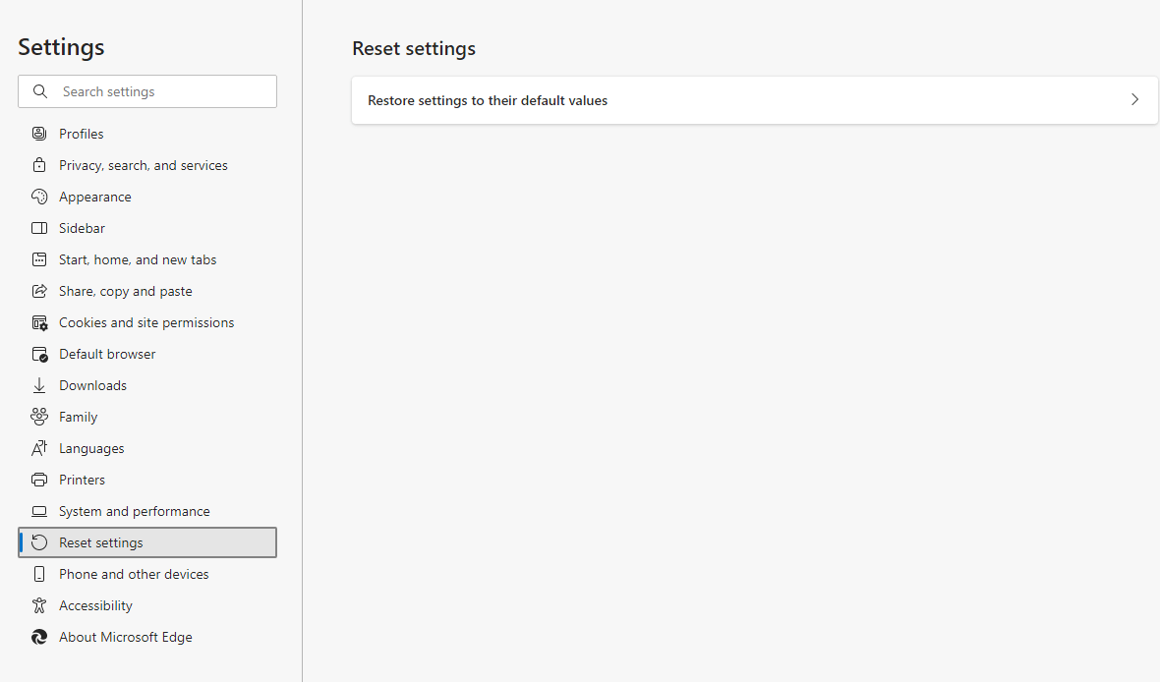Open Downloads settings
Viewport: 1160px width, 682px height.
click(147, 385)
